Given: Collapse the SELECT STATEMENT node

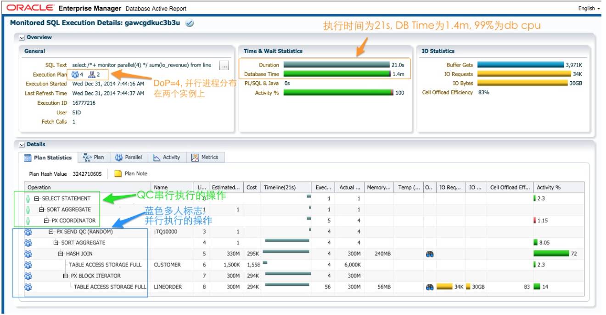Looking at the screenshot, I should (37, 199).
